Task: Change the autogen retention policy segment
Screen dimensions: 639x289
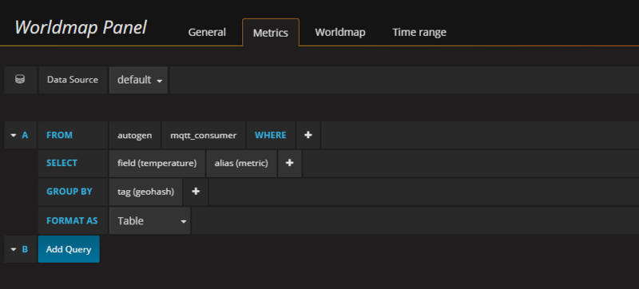Action: pos(135,135)
